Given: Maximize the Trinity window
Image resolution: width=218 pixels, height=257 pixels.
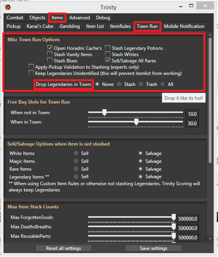Looking at the screenshot, I should pyautogui.click(x=191, y=6).
